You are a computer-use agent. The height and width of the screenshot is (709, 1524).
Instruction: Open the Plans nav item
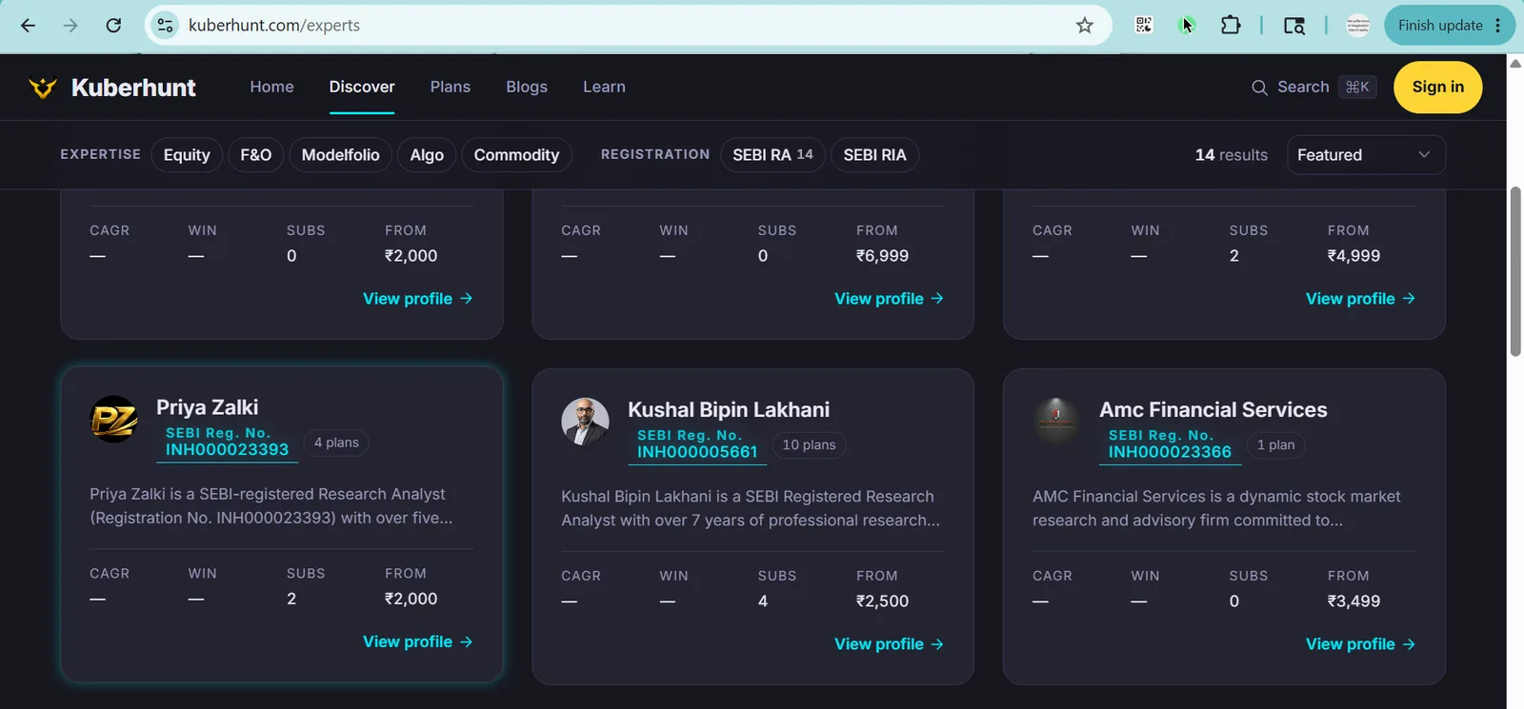450,87
